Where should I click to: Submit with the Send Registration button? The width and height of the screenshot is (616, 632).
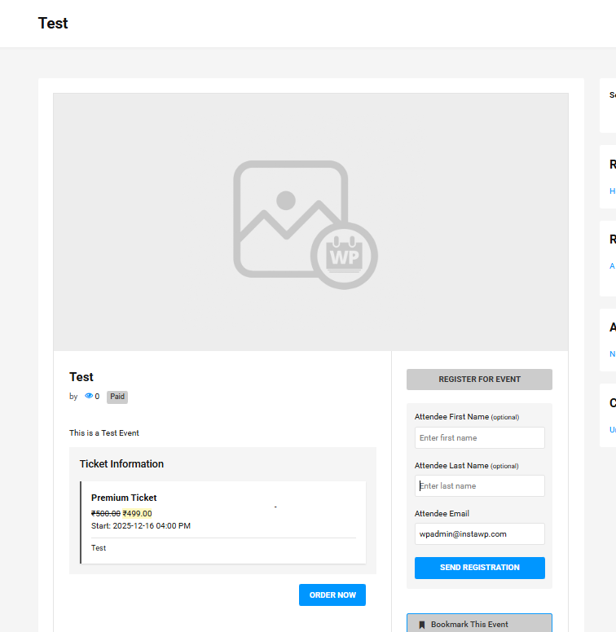tap(479, 568)
